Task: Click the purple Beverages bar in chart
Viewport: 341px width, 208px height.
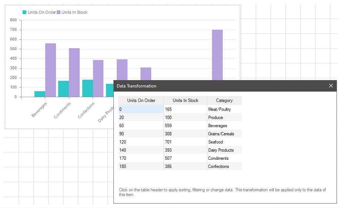Action: pyautogui.click(x=51, y=70)
